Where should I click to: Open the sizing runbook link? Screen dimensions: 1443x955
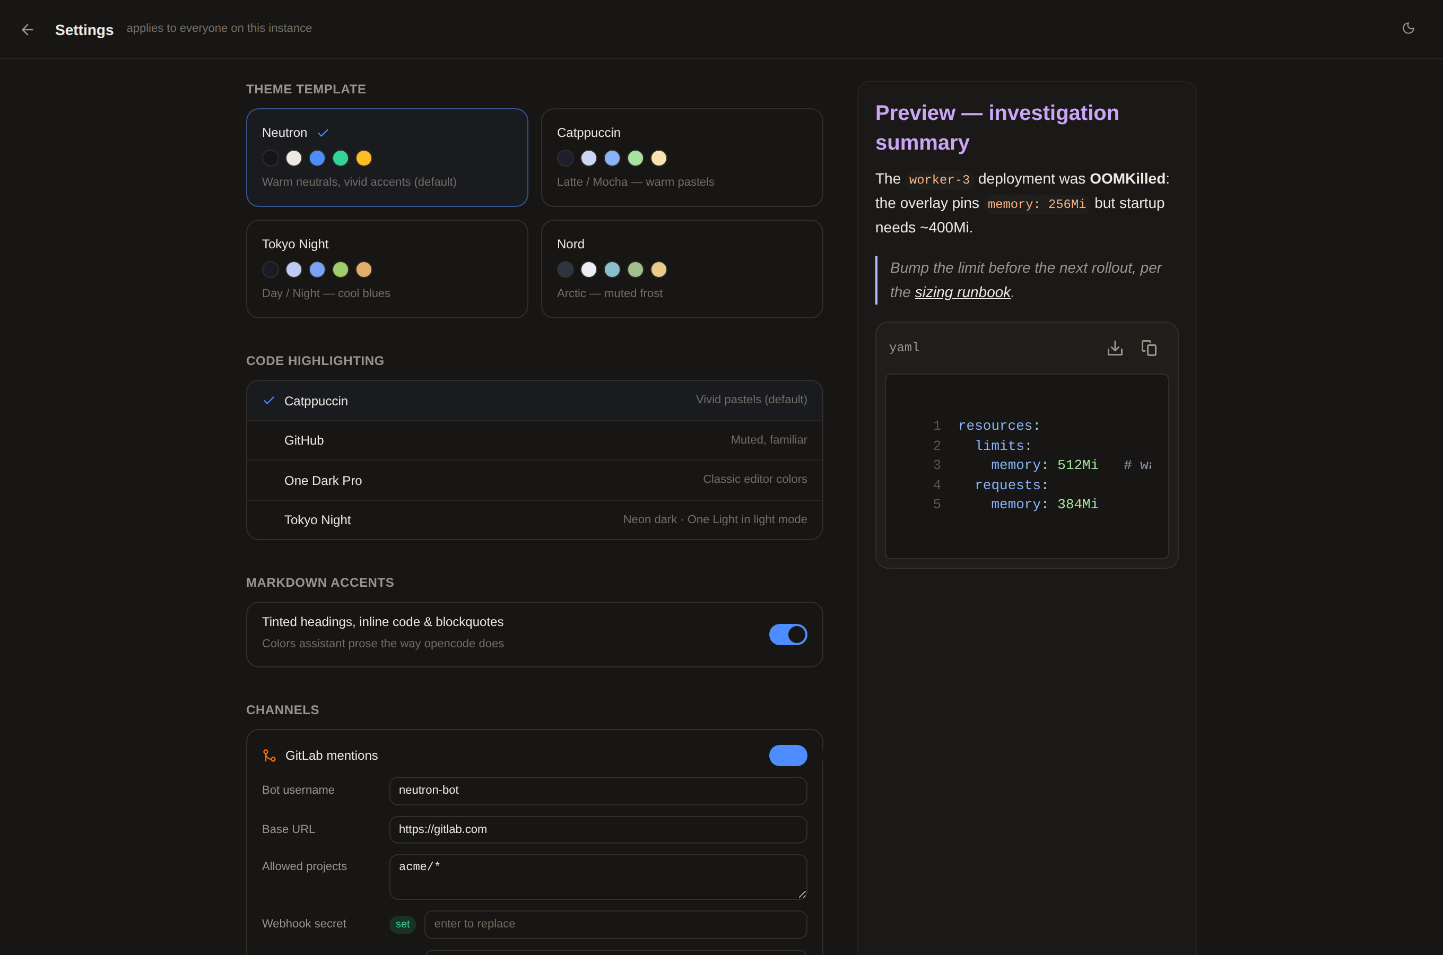pos(962,292)
